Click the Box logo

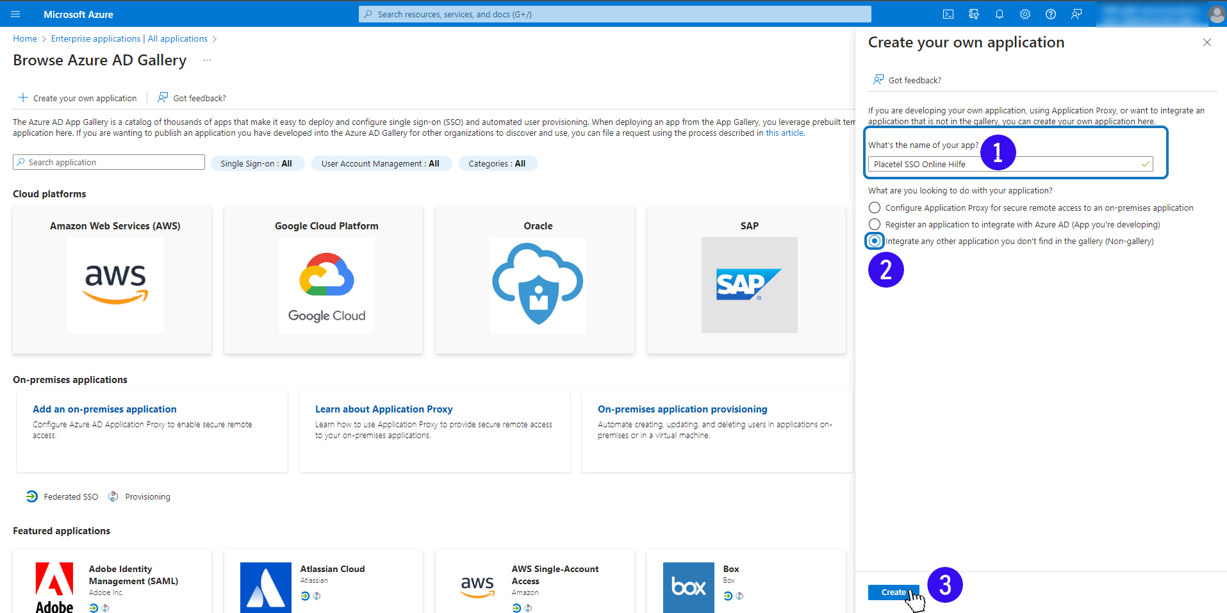[x=689, y=587]
